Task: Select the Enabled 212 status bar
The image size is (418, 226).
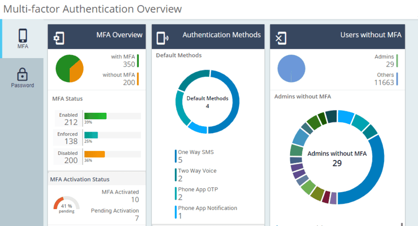Action: 95,116
